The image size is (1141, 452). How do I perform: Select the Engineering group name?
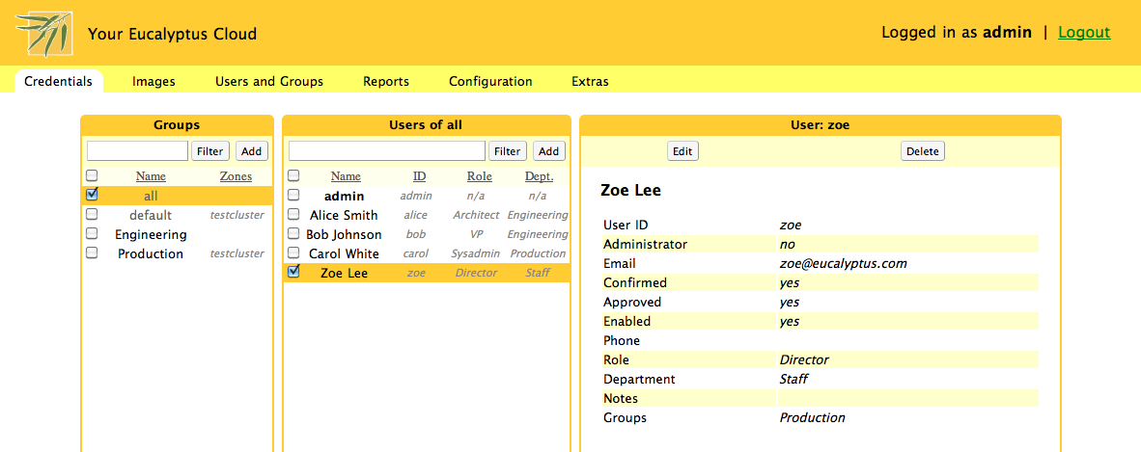pyautogui.click(x=151, y=235)
